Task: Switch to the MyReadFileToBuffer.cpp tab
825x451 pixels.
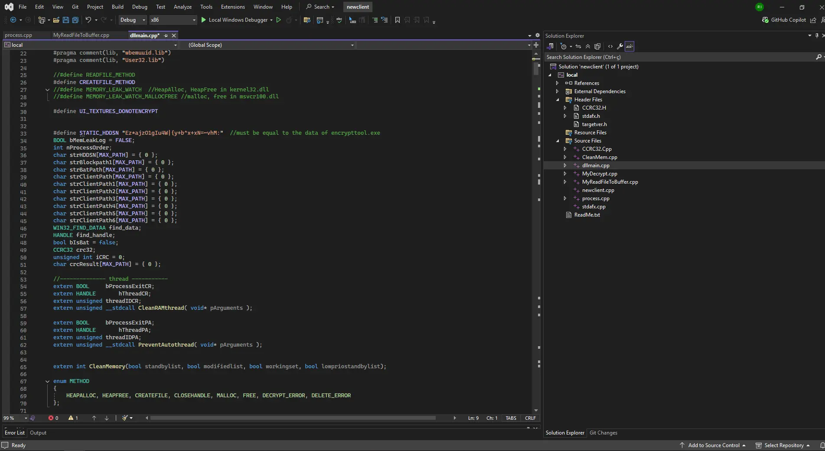Action: tap(81, 35)
